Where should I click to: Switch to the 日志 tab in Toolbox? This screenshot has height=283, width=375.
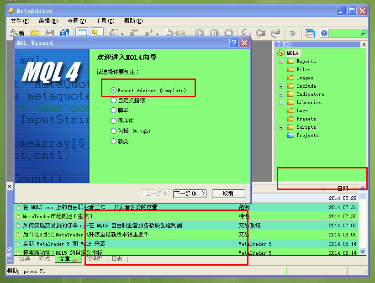tap(117, 259)
